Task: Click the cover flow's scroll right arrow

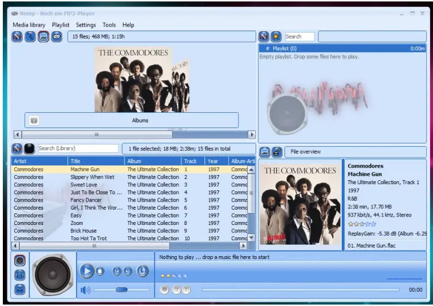Action: (252, 134)
